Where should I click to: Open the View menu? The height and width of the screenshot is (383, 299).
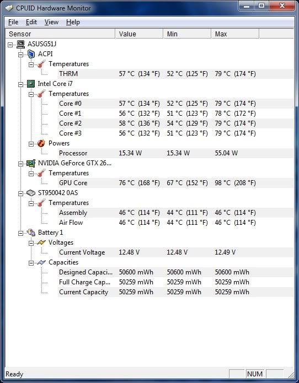click(x=51, y=22)
